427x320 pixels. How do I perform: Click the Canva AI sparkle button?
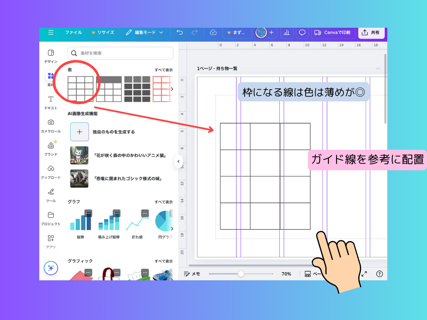click(x=51, y=268)
